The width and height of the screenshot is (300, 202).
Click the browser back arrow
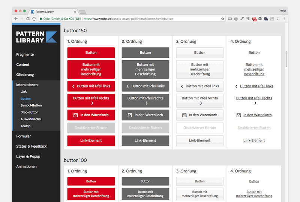point(16,18)
